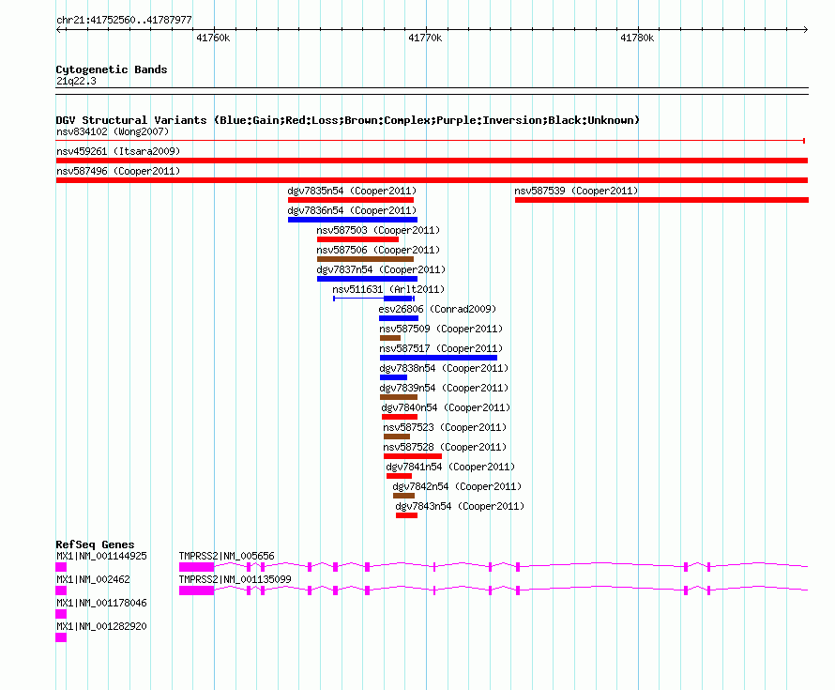This screenshot has width=835, height=690.
Task: Open esv26806 (Conrad2009) variant
Action: 437,309
